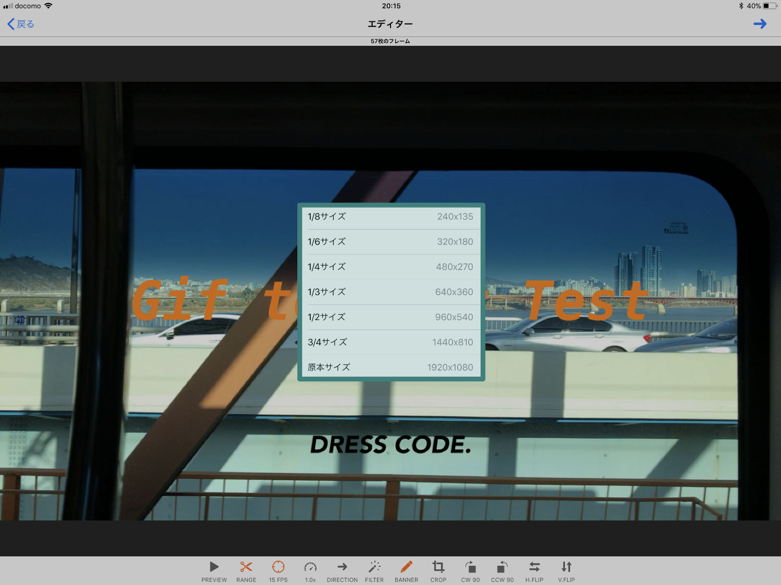Tap the blue next arrow at top right

tap(760, 24)
